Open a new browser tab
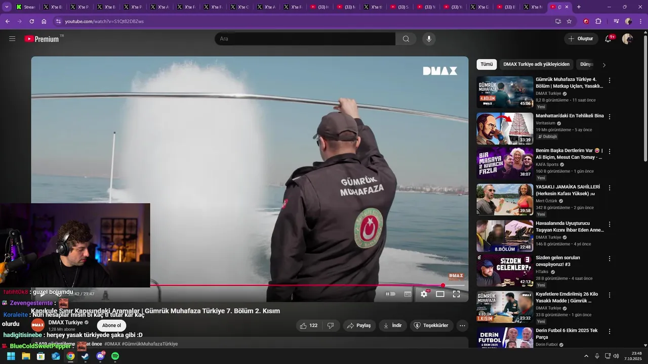 coord(579,7)
